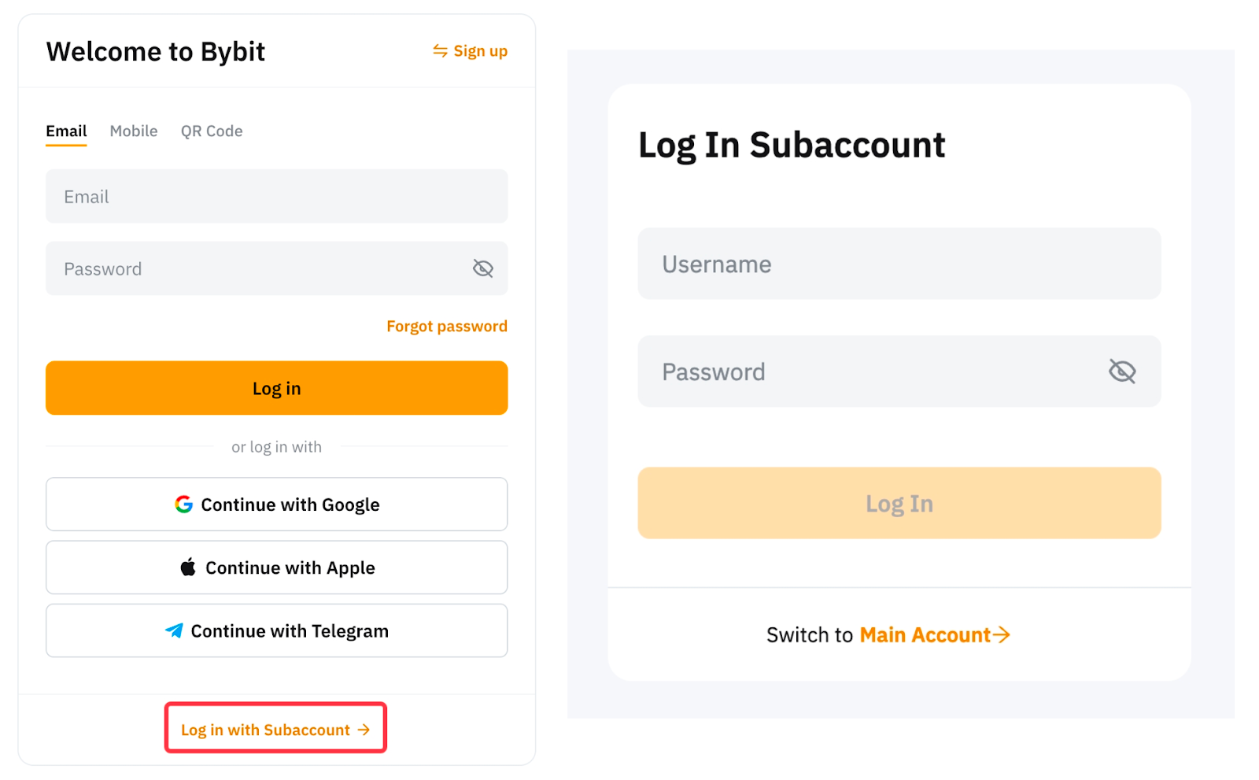This screenshot has height=780, width=1259.
Task: Click the Google logo icon
Action: coord(184,505)
